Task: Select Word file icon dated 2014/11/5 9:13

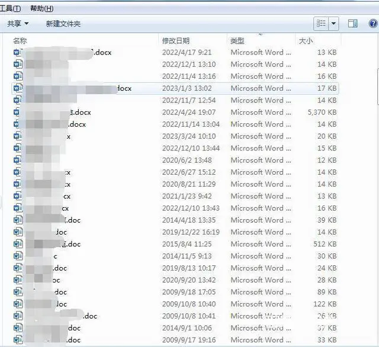Action: (18, 256)
